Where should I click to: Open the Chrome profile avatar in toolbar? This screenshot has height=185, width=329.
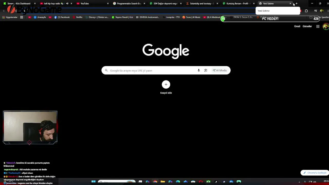322,11
